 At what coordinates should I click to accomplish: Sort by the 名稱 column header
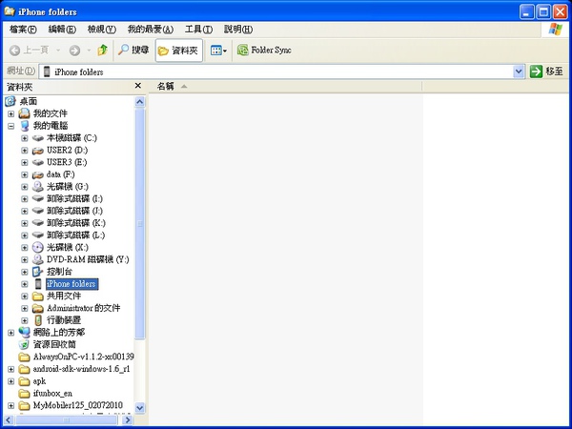coord(166,87)
